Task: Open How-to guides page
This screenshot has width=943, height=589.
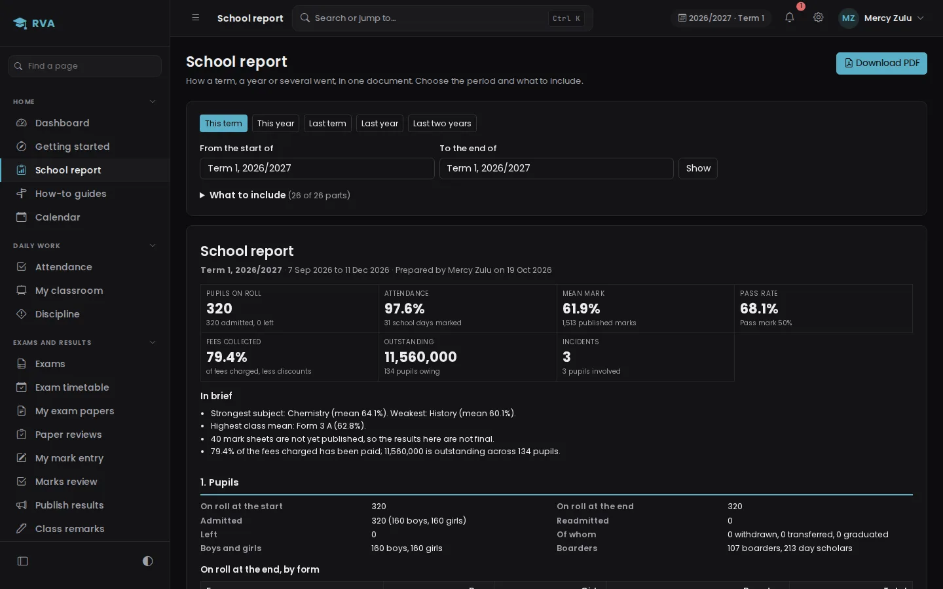Action: pos(84,194)
